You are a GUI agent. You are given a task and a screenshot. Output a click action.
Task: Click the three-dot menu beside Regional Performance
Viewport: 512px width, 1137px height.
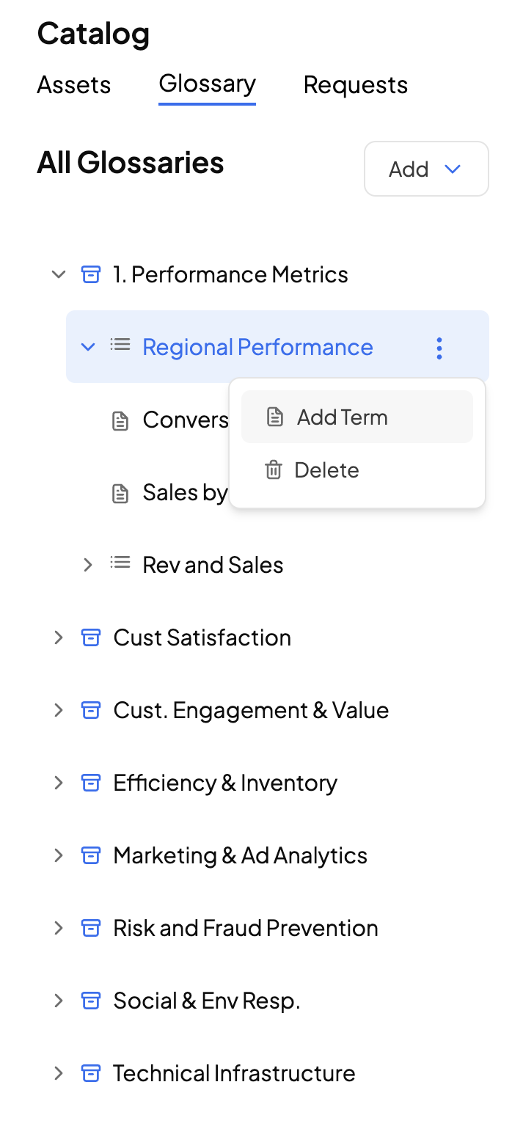pyautogui.click(x=439, y=348)
